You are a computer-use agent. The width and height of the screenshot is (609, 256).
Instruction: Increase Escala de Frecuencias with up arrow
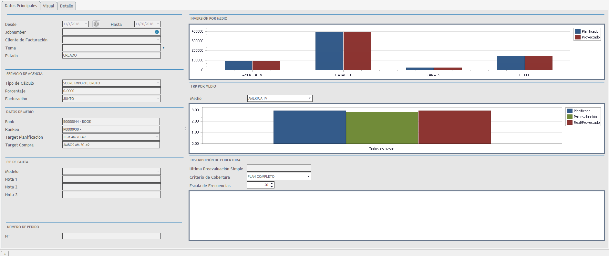pos(272,183)
